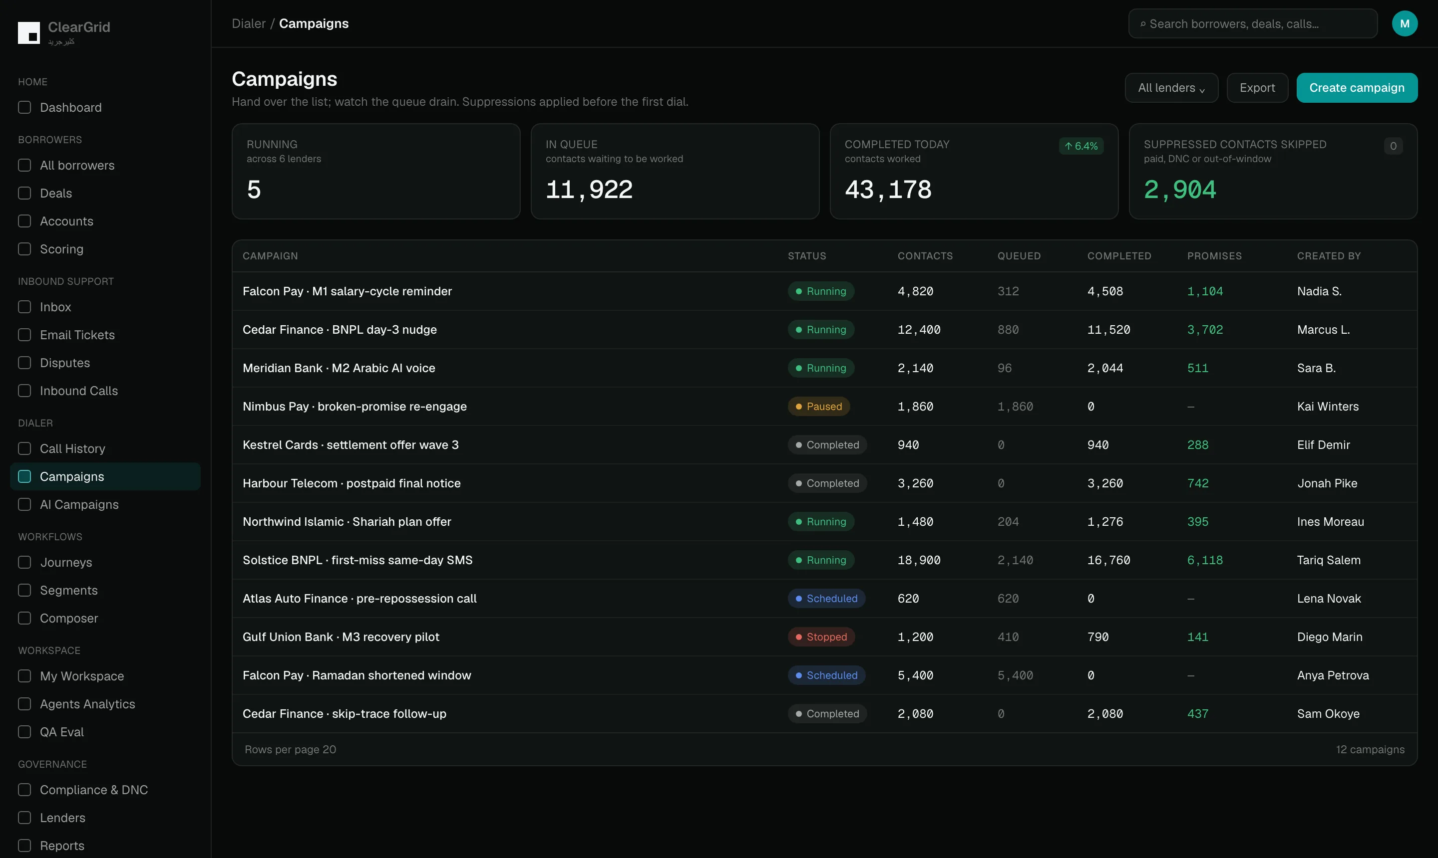This screenshot has width=1438, height=858.
Task: Click the In Queue value 11,922
Action: pyautogui.click(x=589, y=190)
